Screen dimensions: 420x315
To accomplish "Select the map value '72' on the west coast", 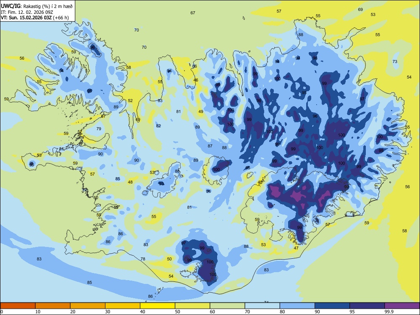I will 85,190.
